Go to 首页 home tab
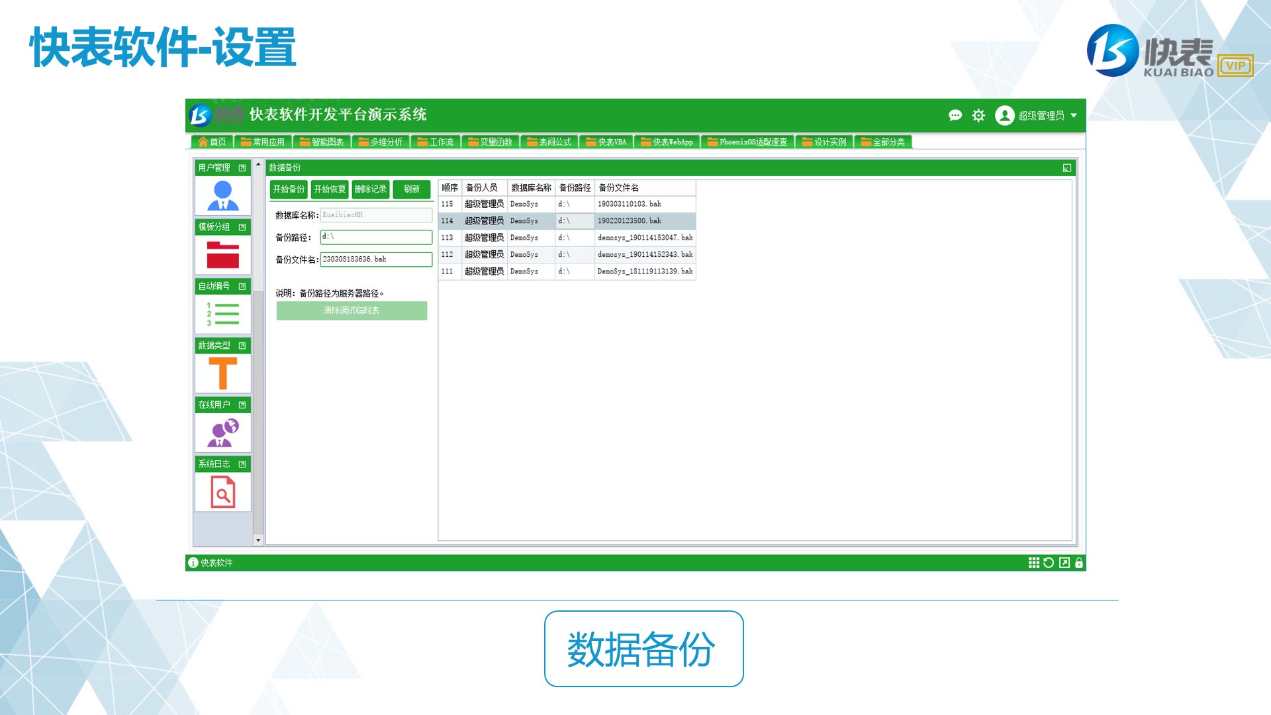This screenshot has width=1271, height=715. (x=212, y=142)
